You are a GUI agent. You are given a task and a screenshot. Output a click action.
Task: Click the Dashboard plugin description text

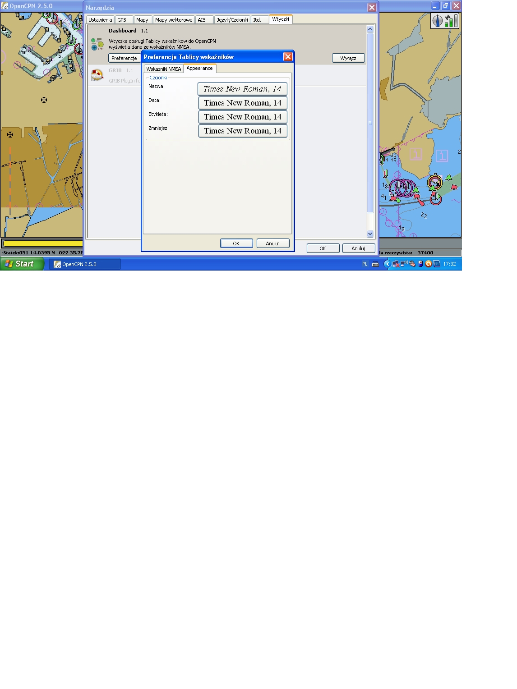162,44
